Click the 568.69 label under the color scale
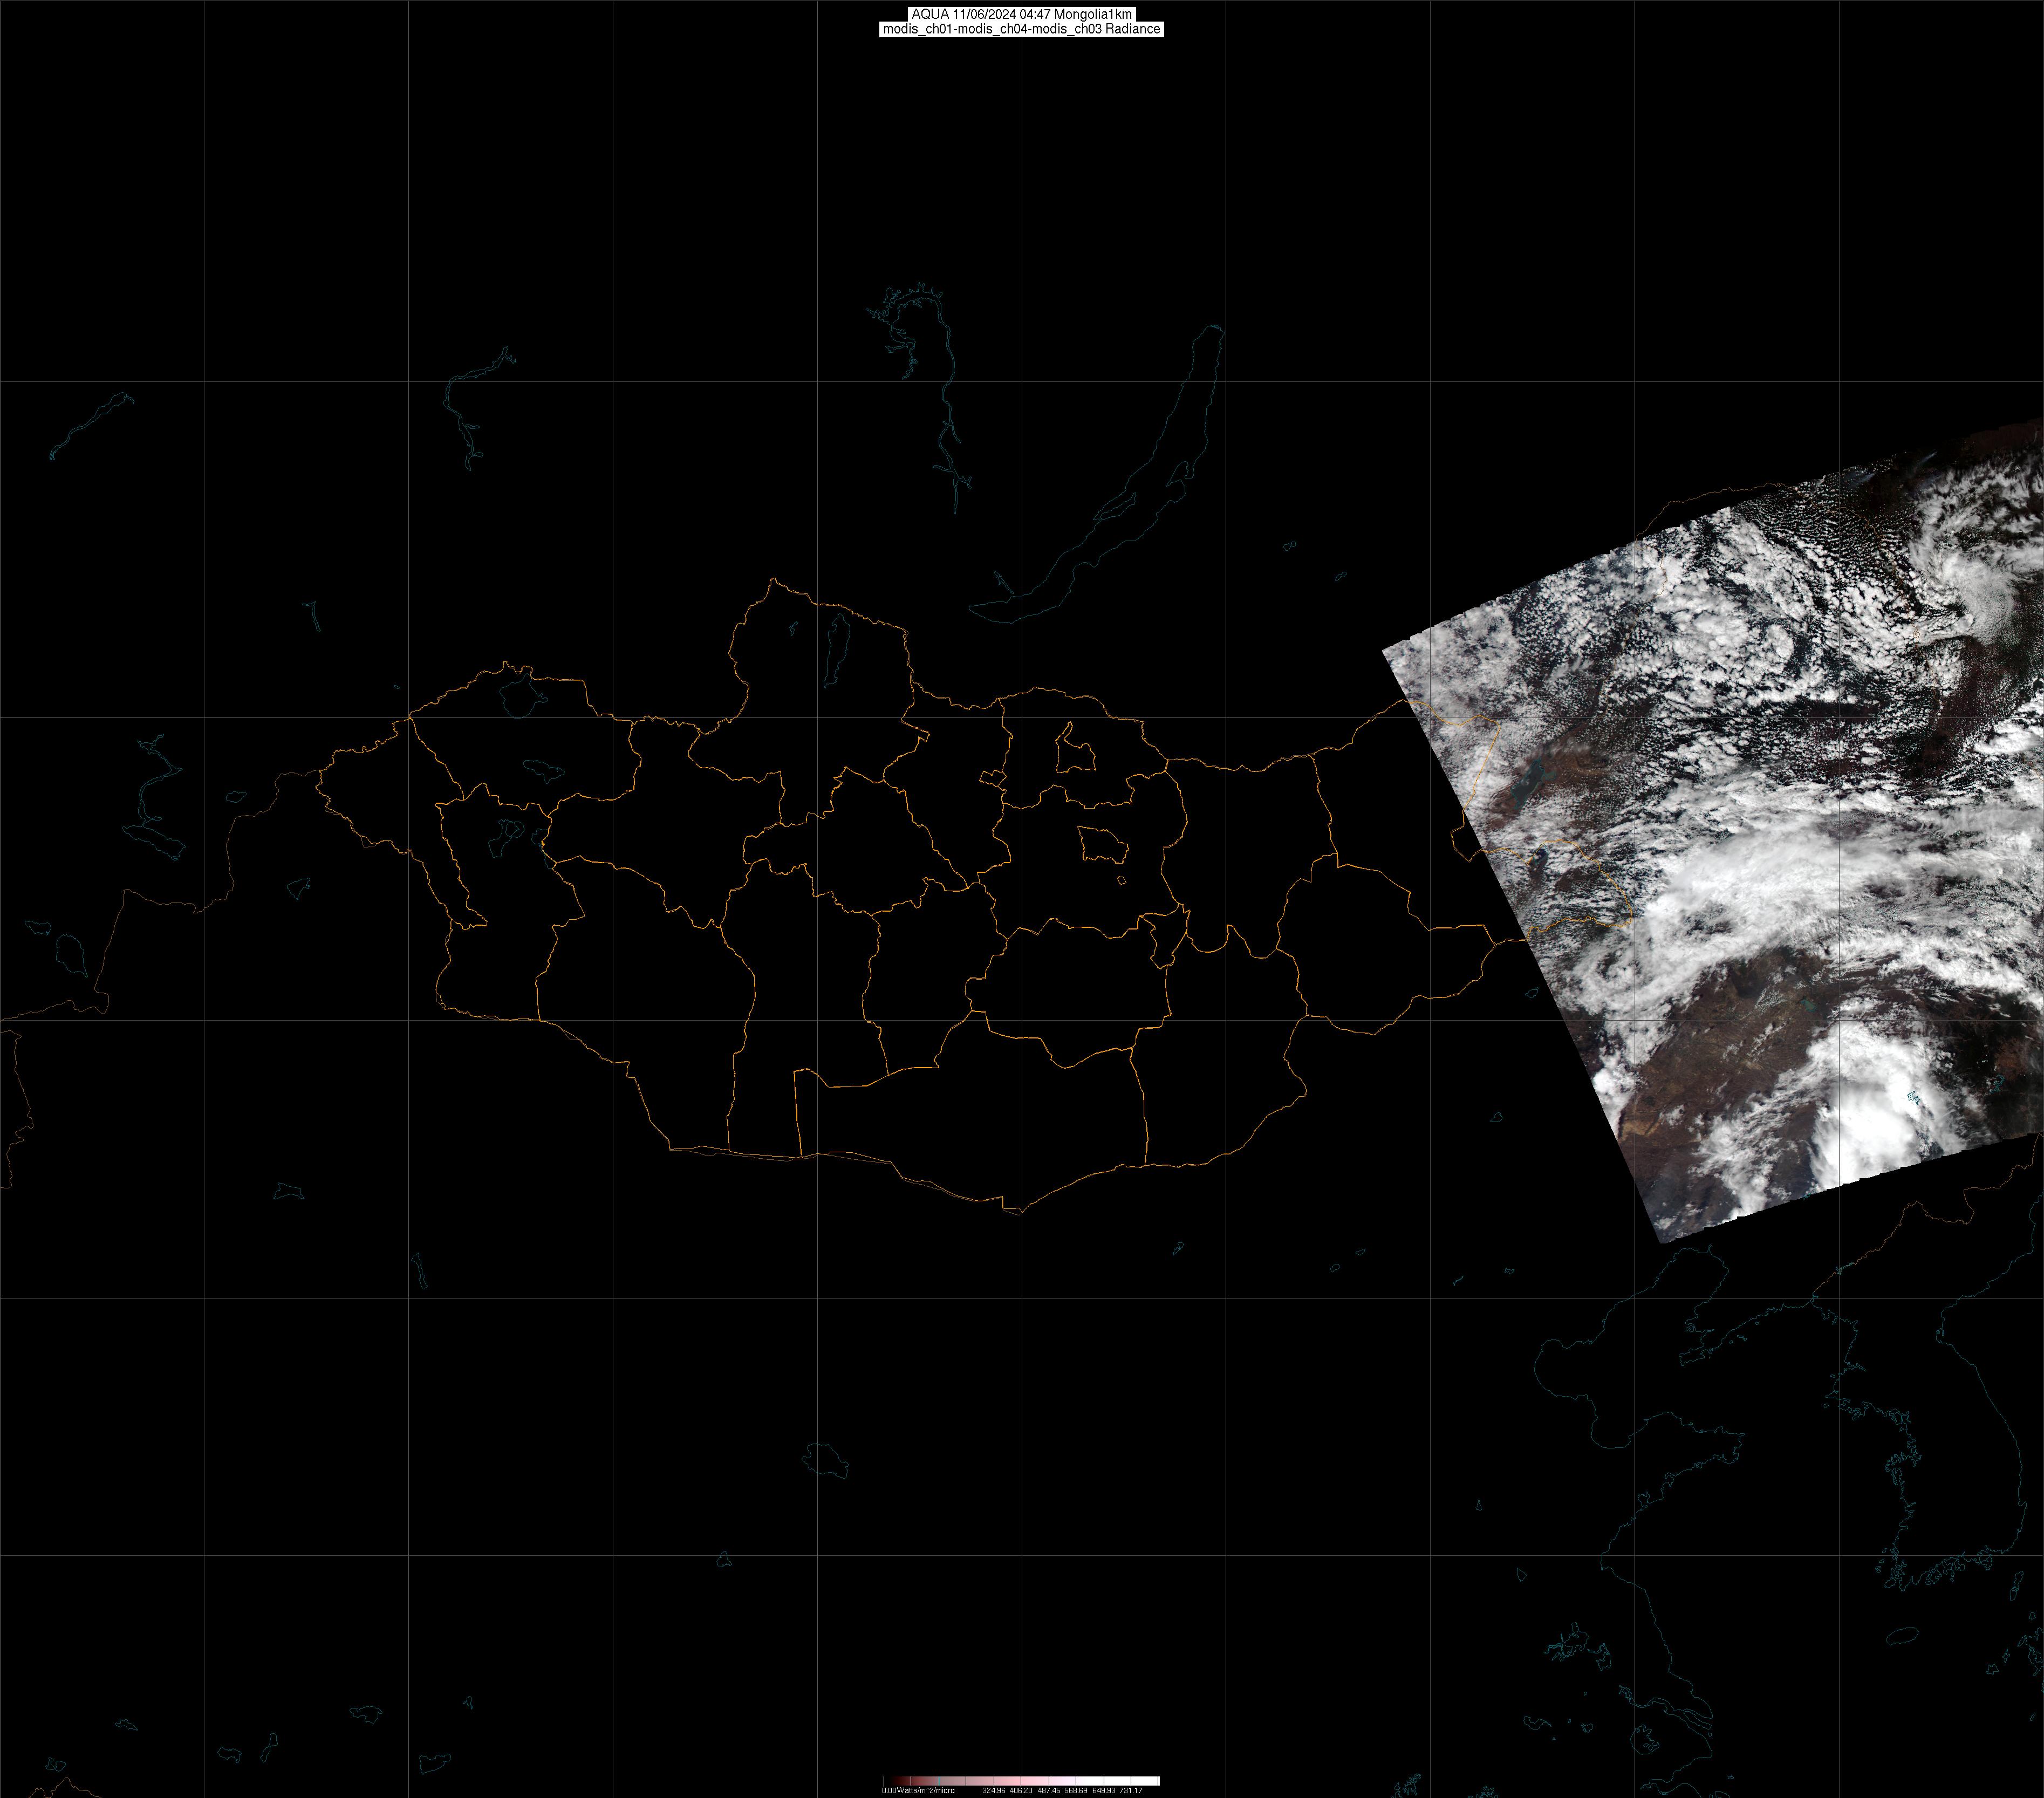2044x1798 pixels. click(1076, 1790)
